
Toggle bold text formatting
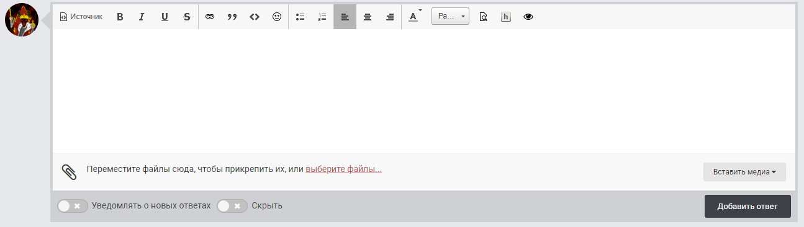[x=120, y=17]
